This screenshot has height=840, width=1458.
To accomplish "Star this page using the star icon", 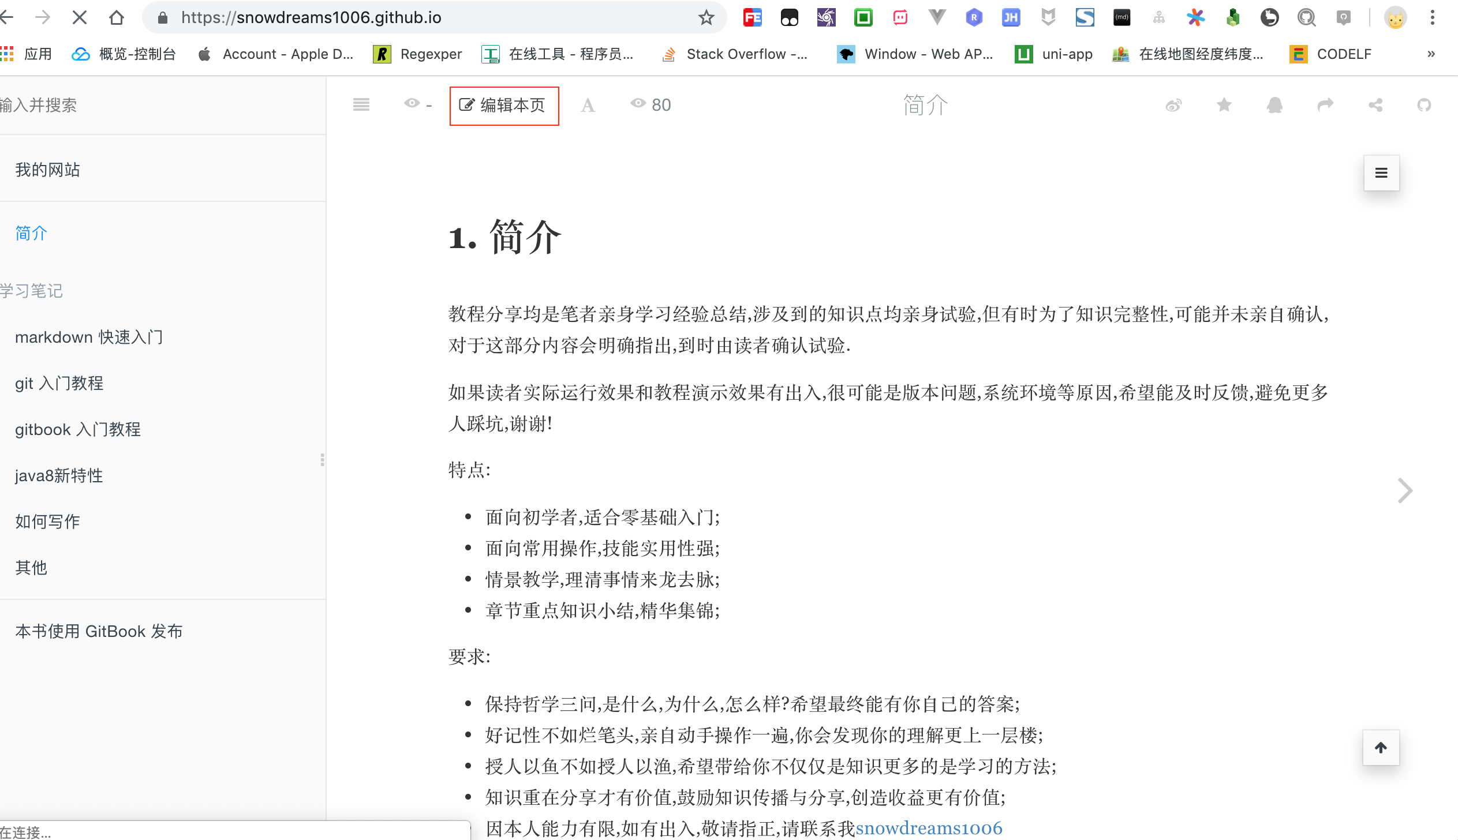I will pos(1224,105).
